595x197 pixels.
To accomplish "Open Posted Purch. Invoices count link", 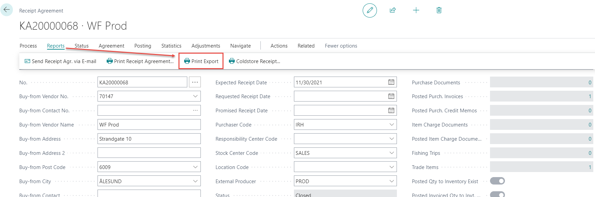I will coord(590,96).
